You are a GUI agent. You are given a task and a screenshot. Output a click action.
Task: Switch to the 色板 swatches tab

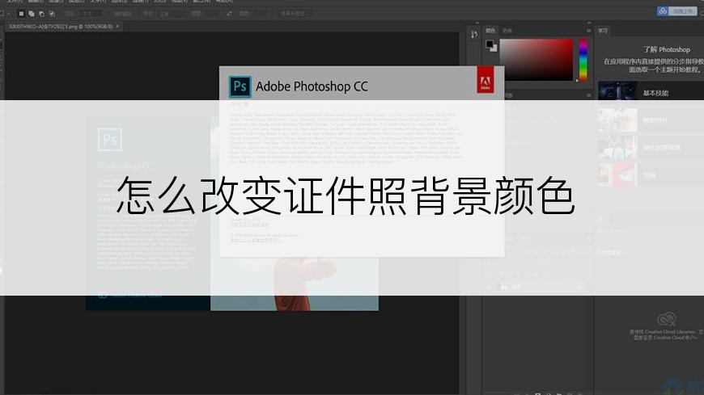[507, 31]
